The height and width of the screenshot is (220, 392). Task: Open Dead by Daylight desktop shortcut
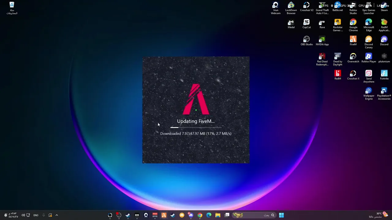click(x=337, y=60)
